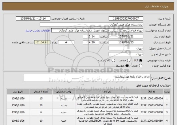Screen dimensions: 177x125
Task: Click the کد کالا column header
Action: [152, 92]
